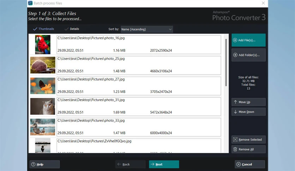This screenshot has width=295, height=171.
Task: Click the file list vertical scrollbar handle
Action: point(226,63)
